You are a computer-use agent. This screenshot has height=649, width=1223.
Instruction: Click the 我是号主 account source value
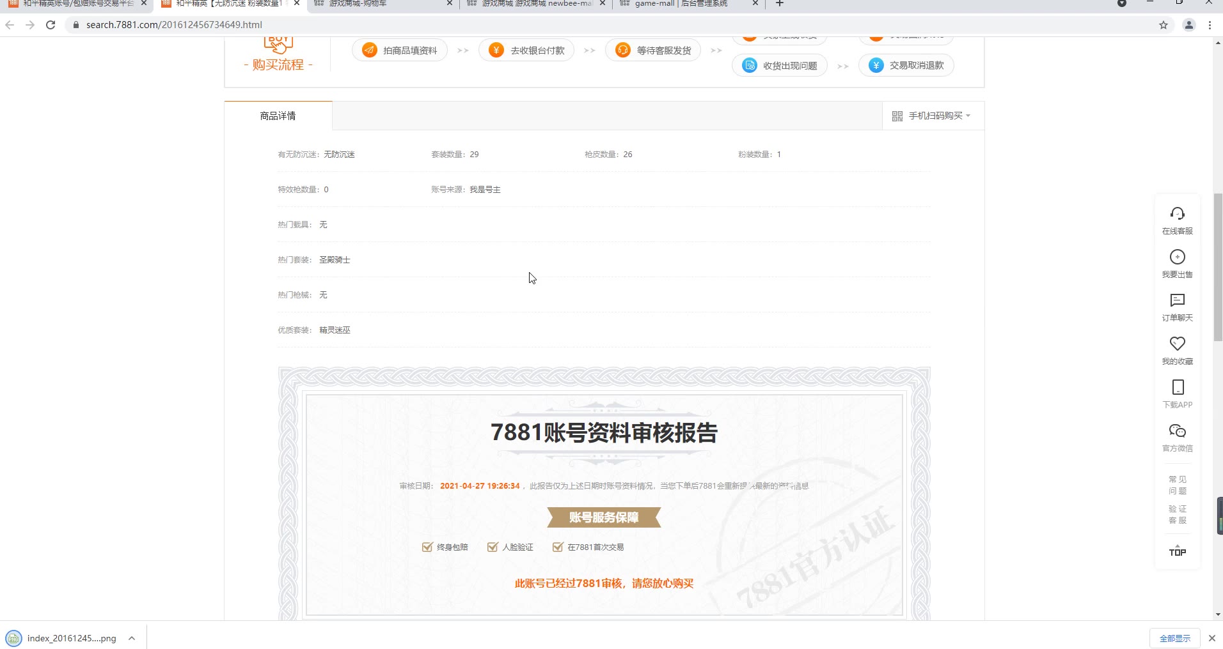485,190
